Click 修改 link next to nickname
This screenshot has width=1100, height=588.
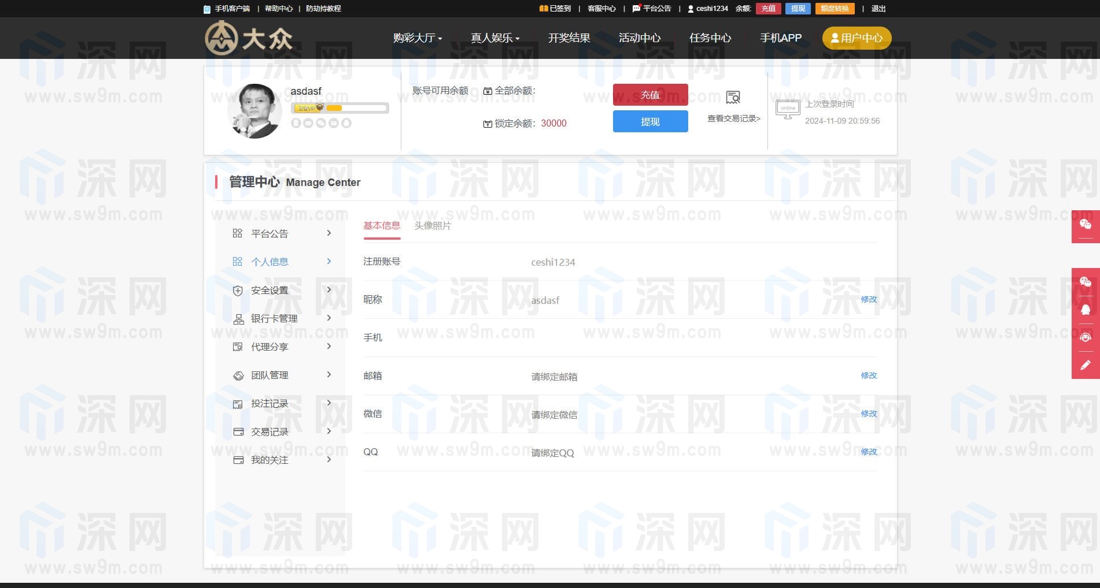[x=868, y=299]
